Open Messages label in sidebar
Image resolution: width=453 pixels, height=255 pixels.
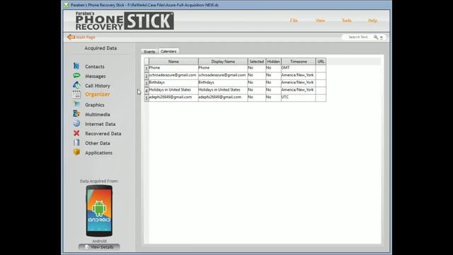click(96, 76)
